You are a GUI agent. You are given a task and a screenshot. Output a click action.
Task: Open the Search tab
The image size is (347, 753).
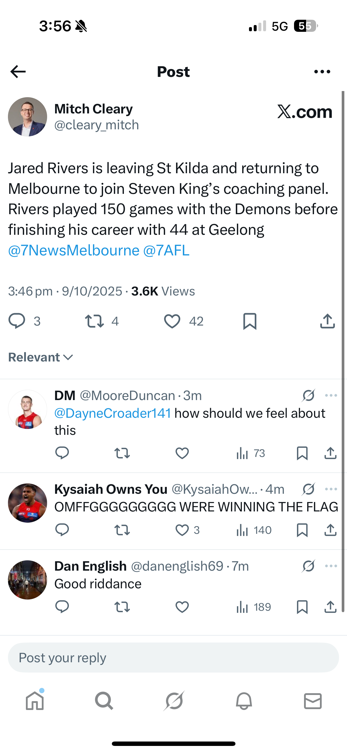click(104, 701)
